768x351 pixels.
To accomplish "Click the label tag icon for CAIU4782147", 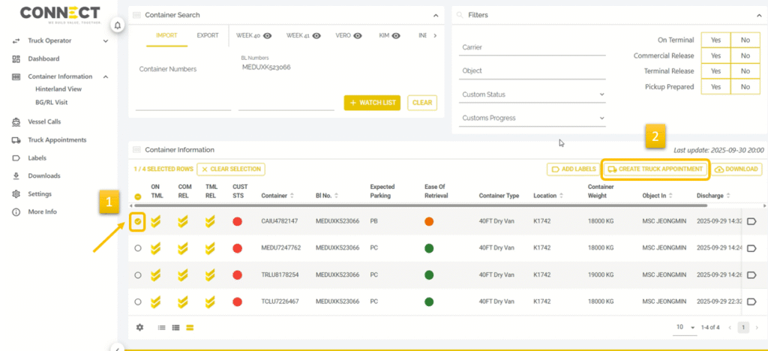I will pyautogui.click(x=751, y=221).
